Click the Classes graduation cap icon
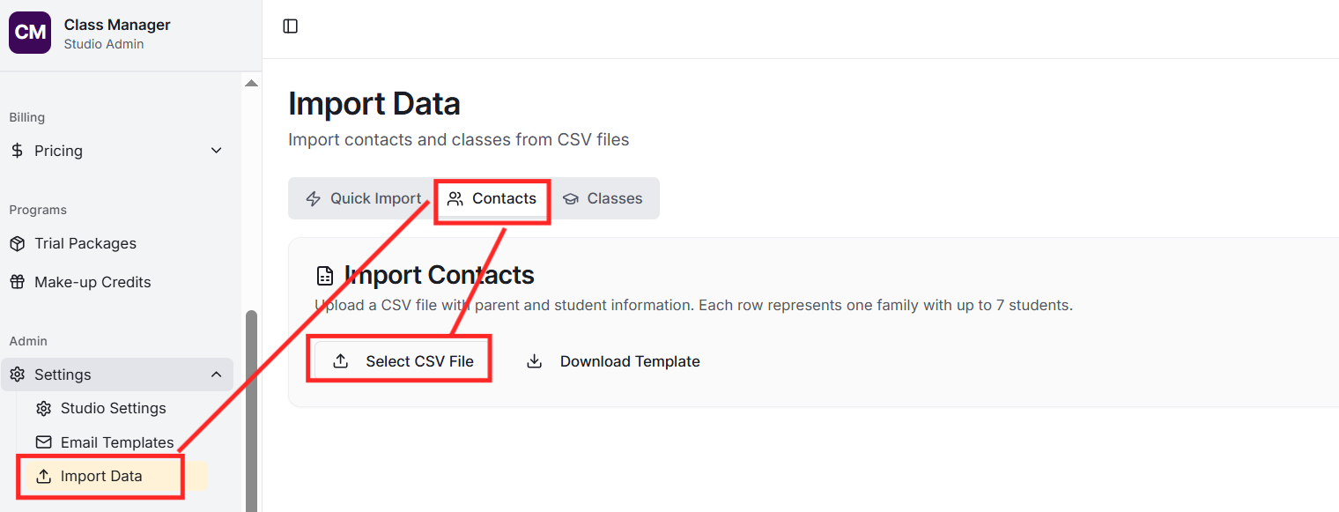Image resolution: width=1339 pixels, height=512 pixels. [571, 199]
